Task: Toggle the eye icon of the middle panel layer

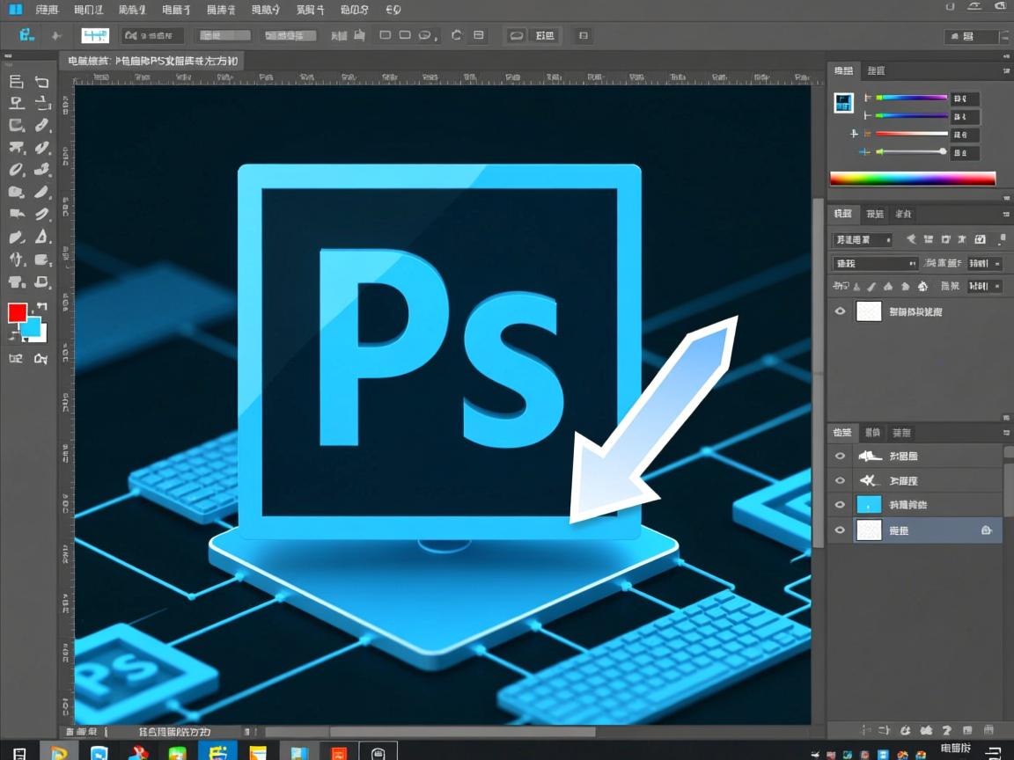Action: 840,311
